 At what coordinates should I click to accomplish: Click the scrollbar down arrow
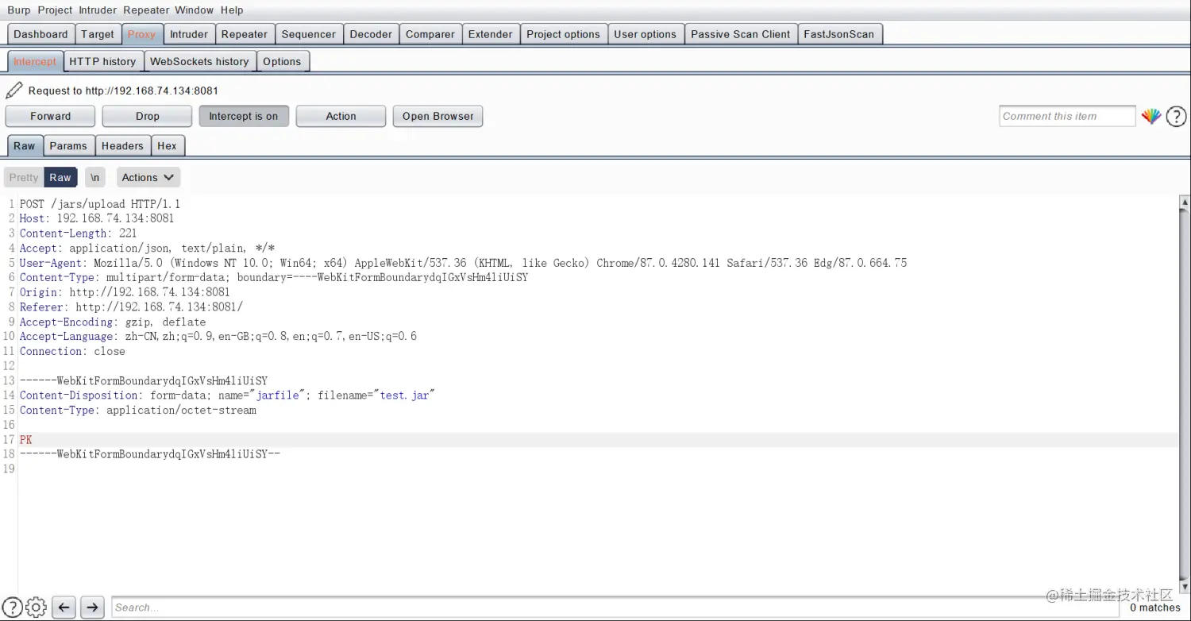click(x=1185, y=587)
